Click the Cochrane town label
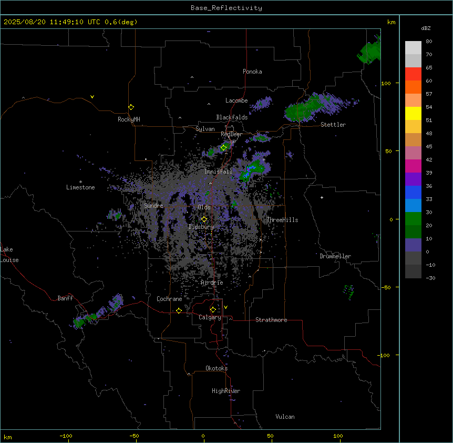The width and height of the screenshot is (453, 443). (x=169, y=299)
